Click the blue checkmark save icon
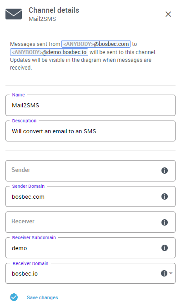The image size is (181, 307). 14,297
